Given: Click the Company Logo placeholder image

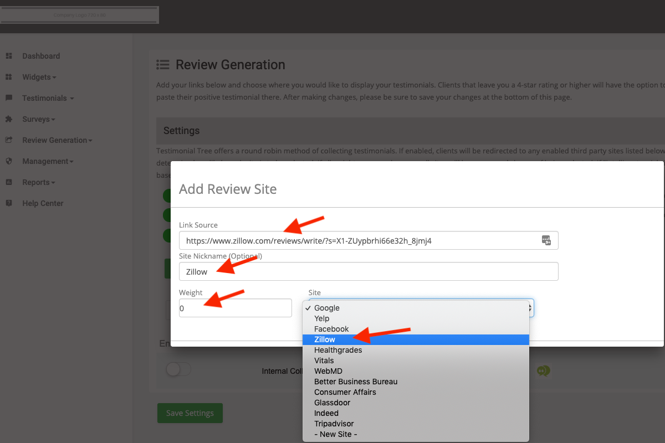Looking at the screenshot, I should click(x=79, y=15).
